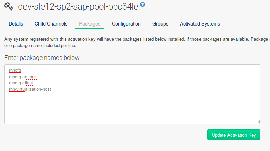This screenshot has width=270, height=151.
Task: Click the rhn-virtualization-host package entry
Action: (x=30, y=89)
